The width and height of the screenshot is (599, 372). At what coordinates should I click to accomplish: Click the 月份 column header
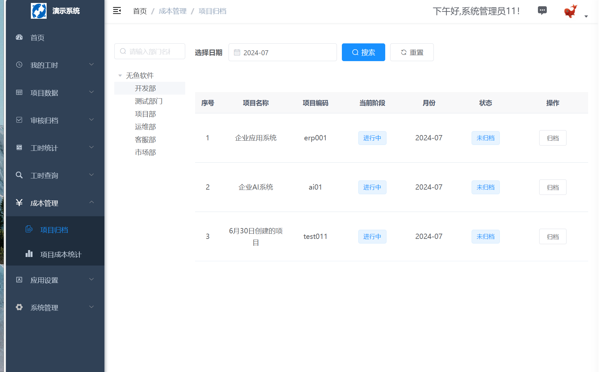tap(429, 103)
